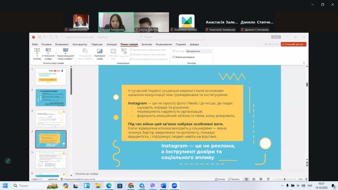Image resolution: width=338 pixels, height=190 pixels.
Task: Open the Монітор dropdown set to Автоматично
Action: click(199, 51)
